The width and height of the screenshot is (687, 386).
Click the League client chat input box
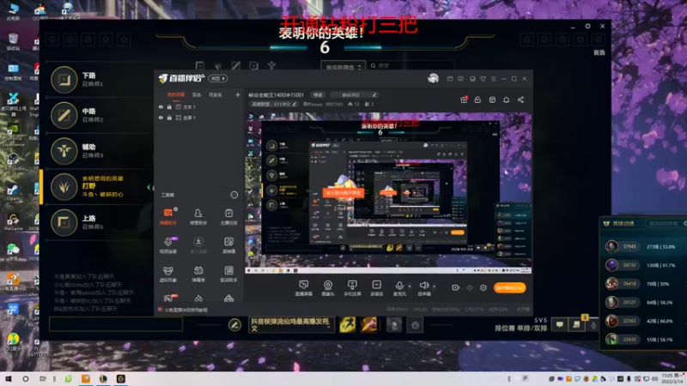116,324
